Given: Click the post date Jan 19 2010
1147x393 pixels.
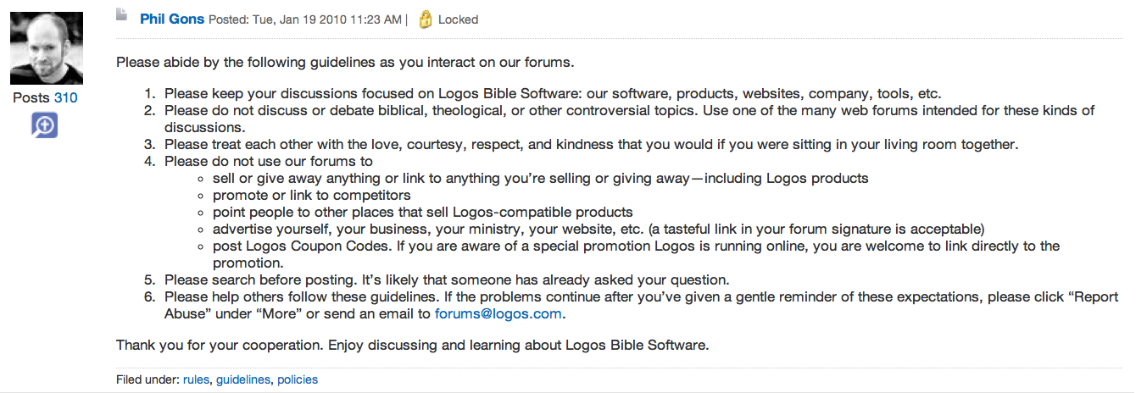Looking at the screenshot, I should (x=307, y=19).
